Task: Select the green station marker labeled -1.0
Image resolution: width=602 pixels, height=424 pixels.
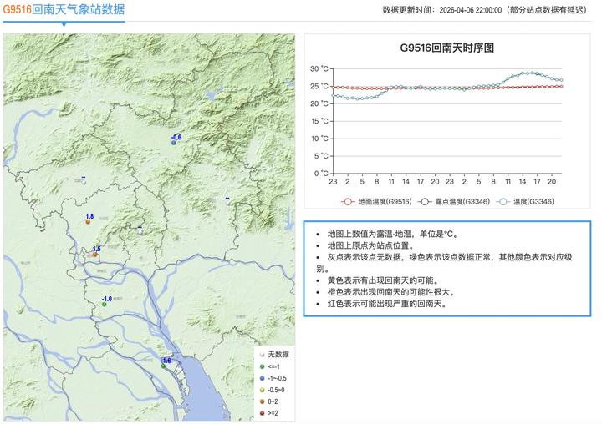Action: pos(104,305)
